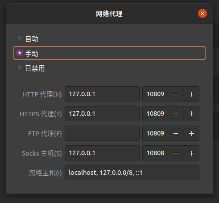The height and width of the screenshot is (203, 219).
Task: Click the Socks port number 10808 field
Action: pos(155,153)
